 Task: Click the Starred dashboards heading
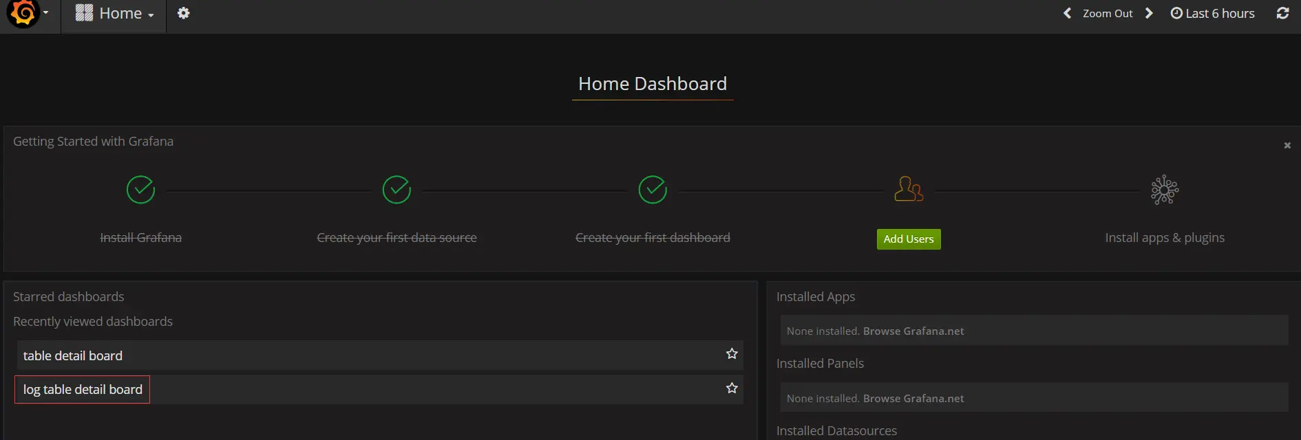coord(69,297)
